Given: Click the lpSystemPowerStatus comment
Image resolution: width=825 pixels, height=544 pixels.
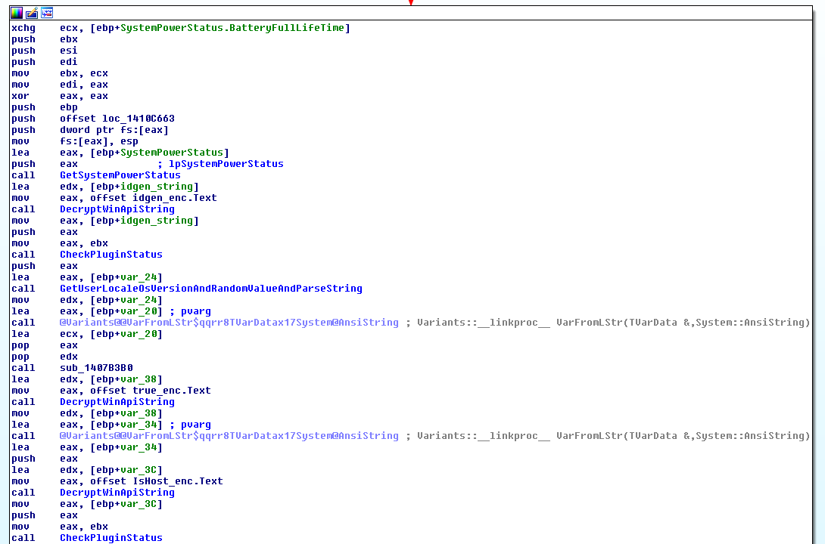Looking at the screenshot, I should (x=226, y=164).
